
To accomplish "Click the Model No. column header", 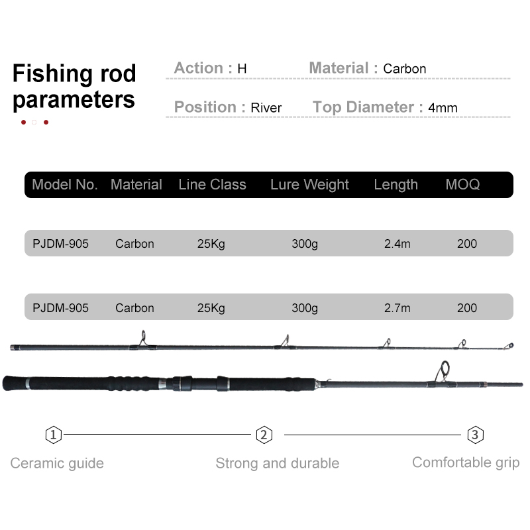I will click(65, 185).
